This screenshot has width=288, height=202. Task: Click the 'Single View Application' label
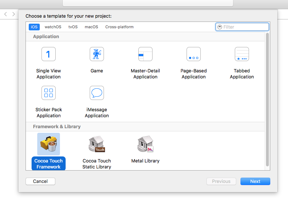(49, 74)
